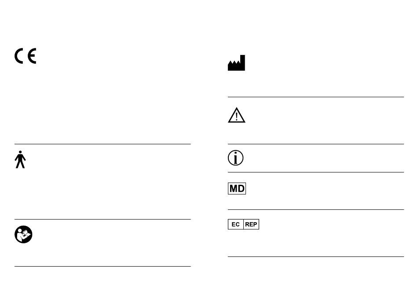Click the divider line below the CE mark
The height and width of the screenshot is (282, 418).
point(103,144)
